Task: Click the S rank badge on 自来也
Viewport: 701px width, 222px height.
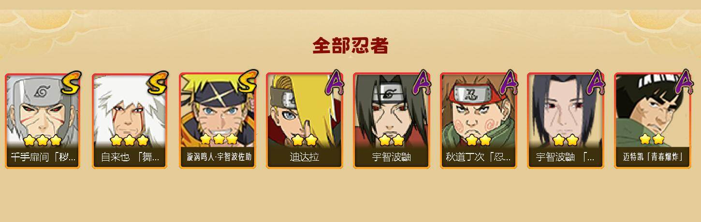Action: [157, 82]
